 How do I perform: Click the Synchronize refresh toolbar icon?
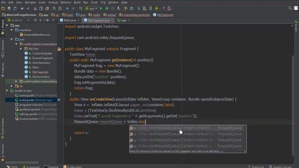15,8
